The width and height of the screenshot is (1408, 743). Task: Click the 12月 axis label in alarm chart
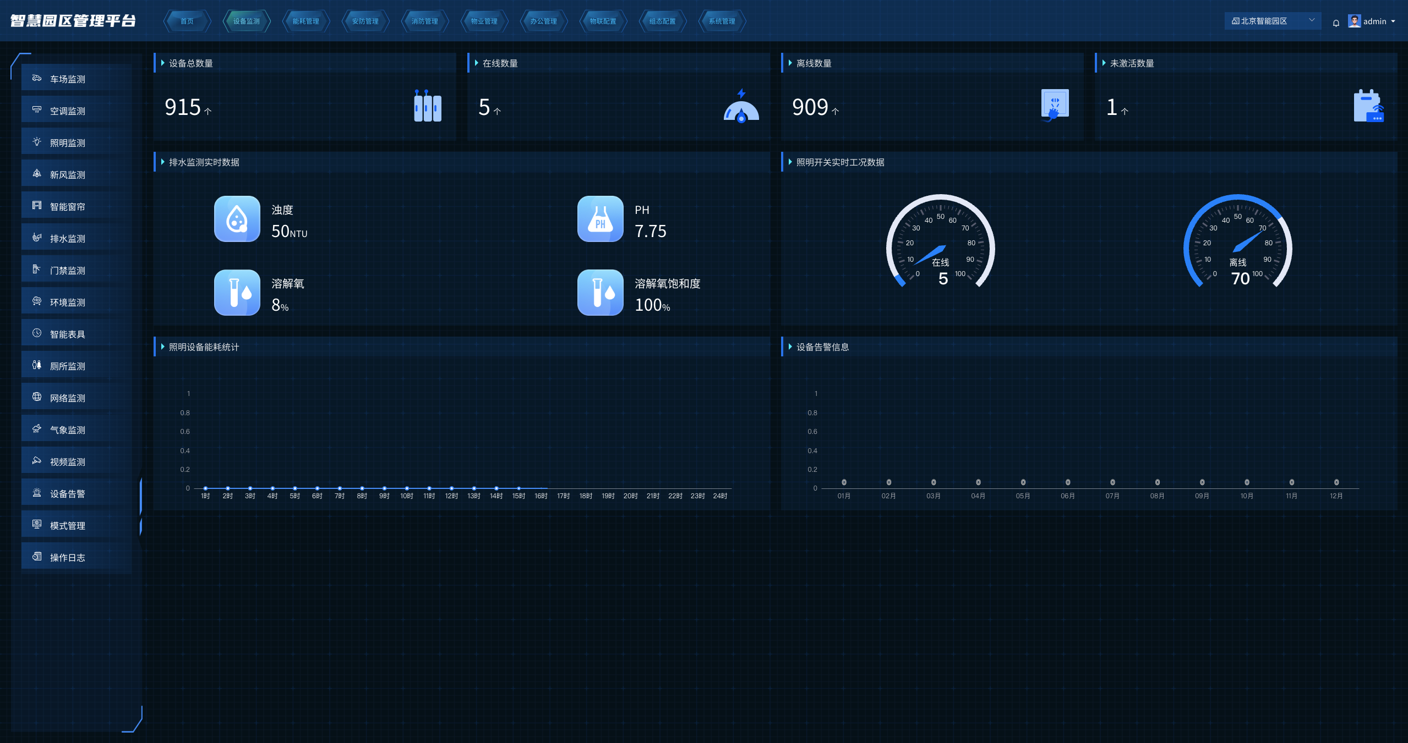click(1336, 496)
